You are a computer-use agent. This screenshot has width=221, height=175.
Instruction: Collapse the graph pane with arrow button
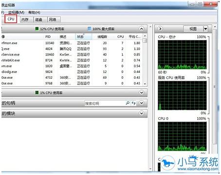tap(160, 29)
